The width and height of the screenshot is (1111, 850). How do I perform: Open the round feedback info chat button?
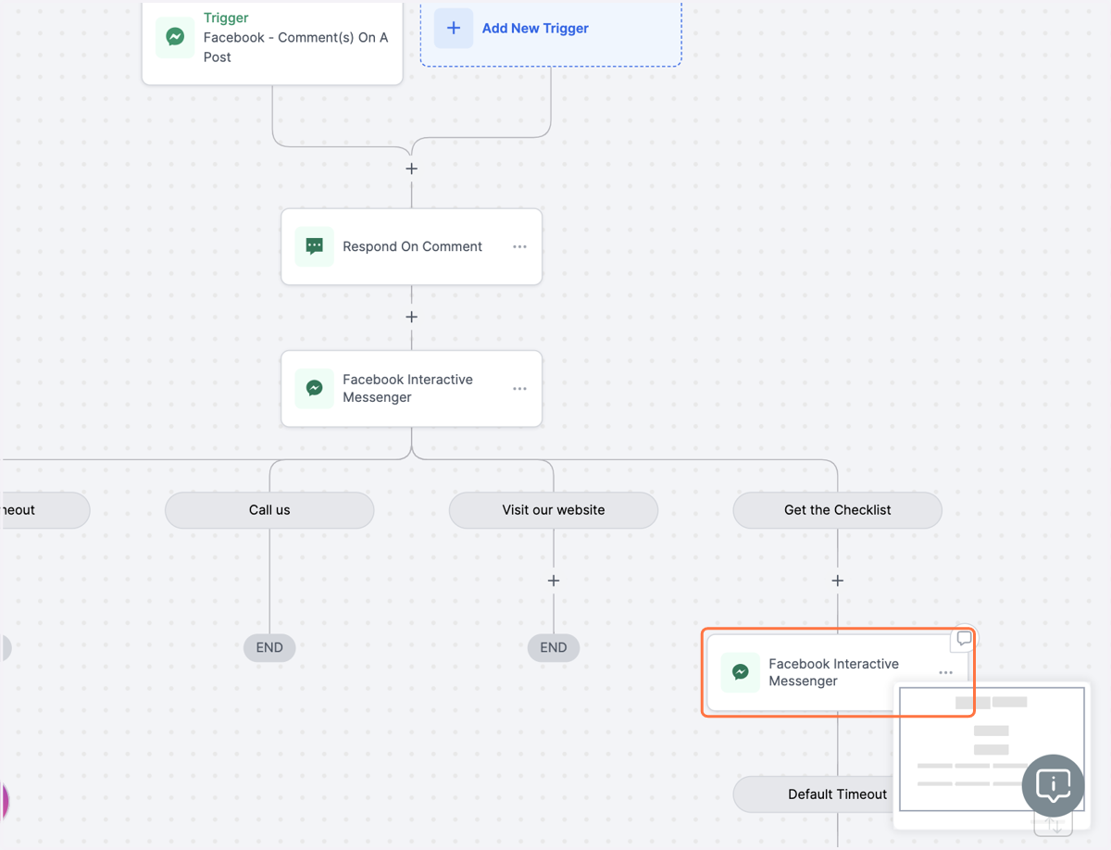pos(1053,786)
